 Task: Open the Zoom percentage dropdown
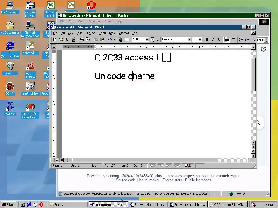point(147,40)
